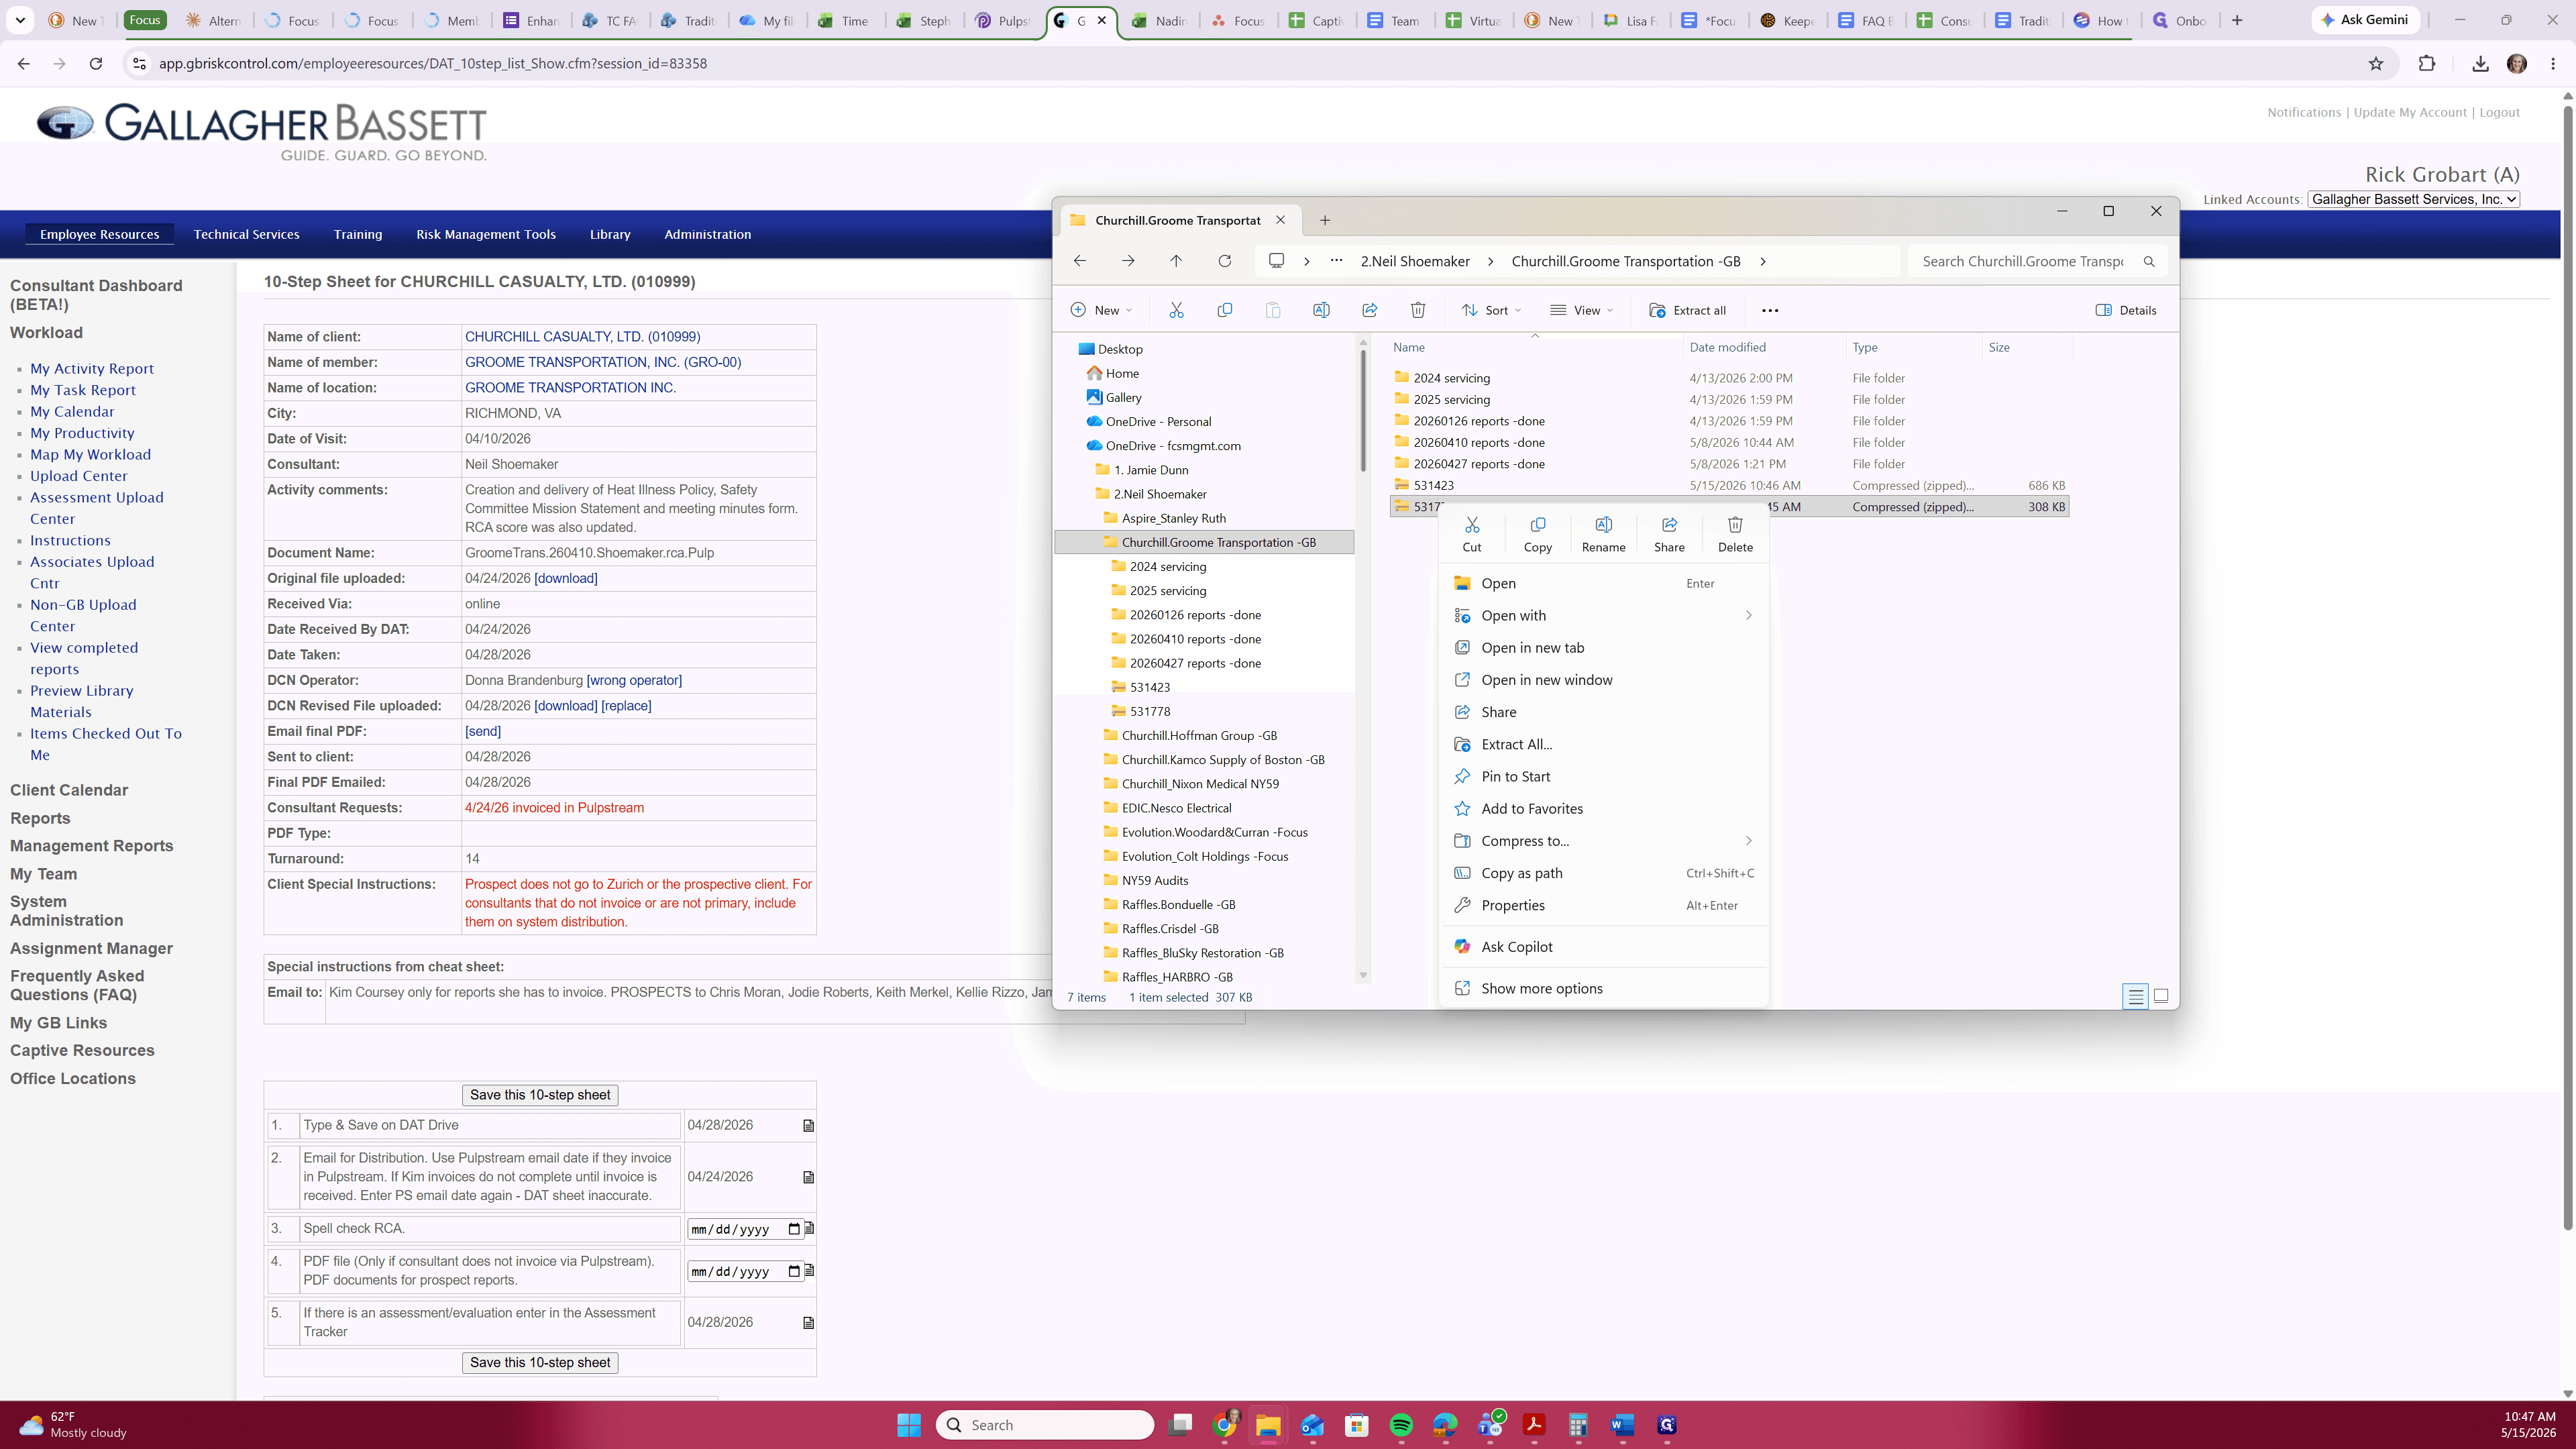Click the Copy icon in File Explorer toolbar
This screenshot has width=2576, height=1449.
point(1224,310)
